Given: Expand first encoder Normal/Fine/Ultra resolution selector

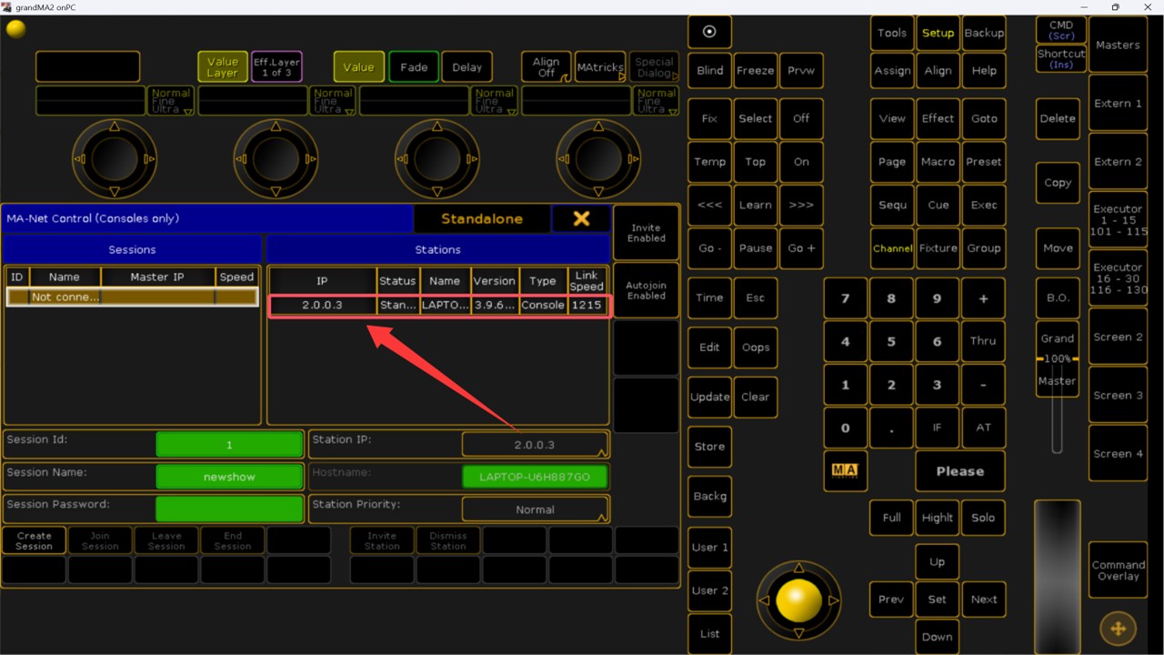Looking at the screenshot, I should pyautogui.click(x=171, y=100).
